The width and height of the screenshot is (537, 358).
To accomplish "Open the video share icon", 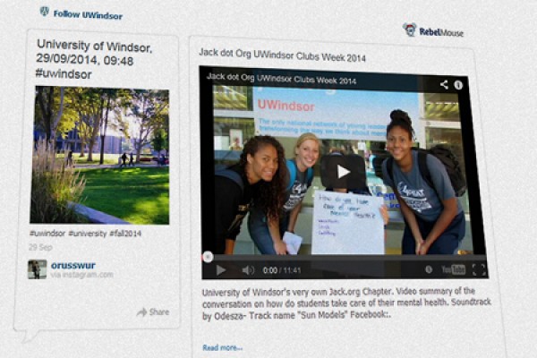I will (444, 85).
